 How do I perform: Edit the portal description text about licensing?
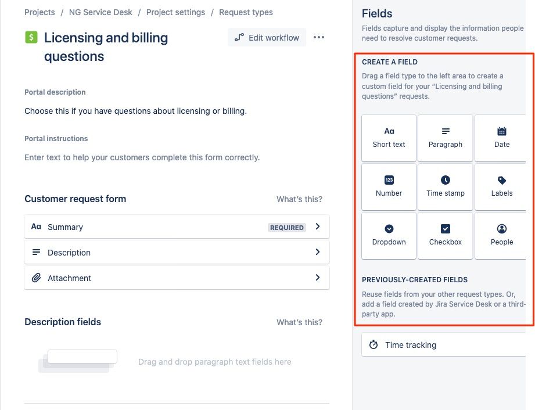(136, 111)
